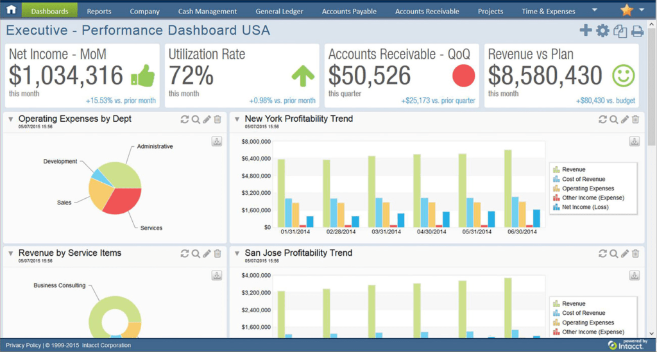The width and height of the screenshot is (657, 352).
Task: Edit New York Profitability Trend panel
Action: pos(625,120)
